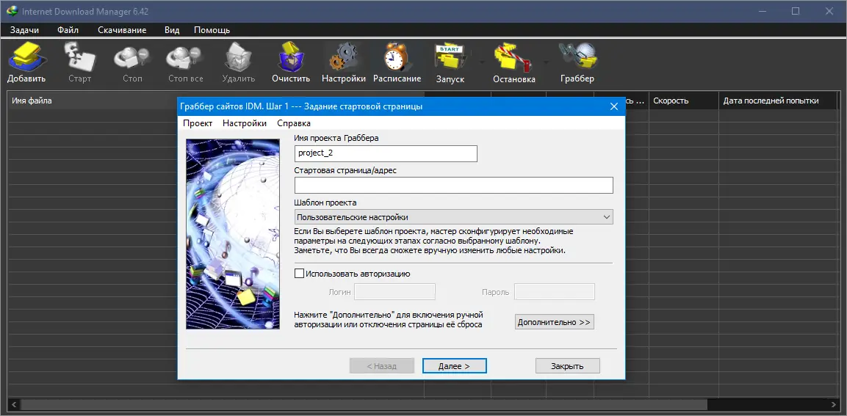Maximize the Internet Download Manager window
Image resolution: width=847 pixels, height=416 pixels.
coord(795,11)
